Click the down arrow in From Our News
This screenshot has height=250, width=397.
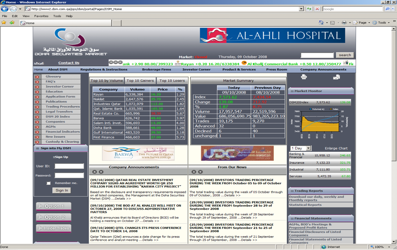[200, 172]
